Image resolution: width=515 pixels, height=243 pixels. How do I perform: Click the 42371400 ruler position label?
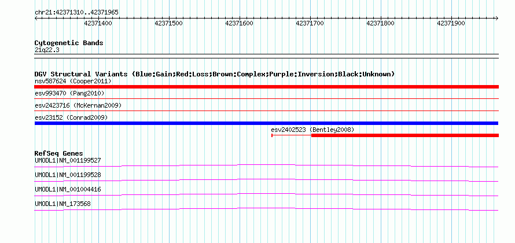coord(98,23)
